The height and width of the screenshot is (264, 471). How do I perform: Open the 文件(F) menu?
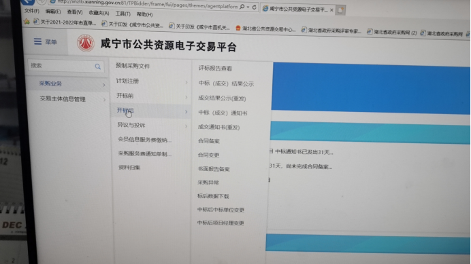pyautogui.click(x=31, y=11)
